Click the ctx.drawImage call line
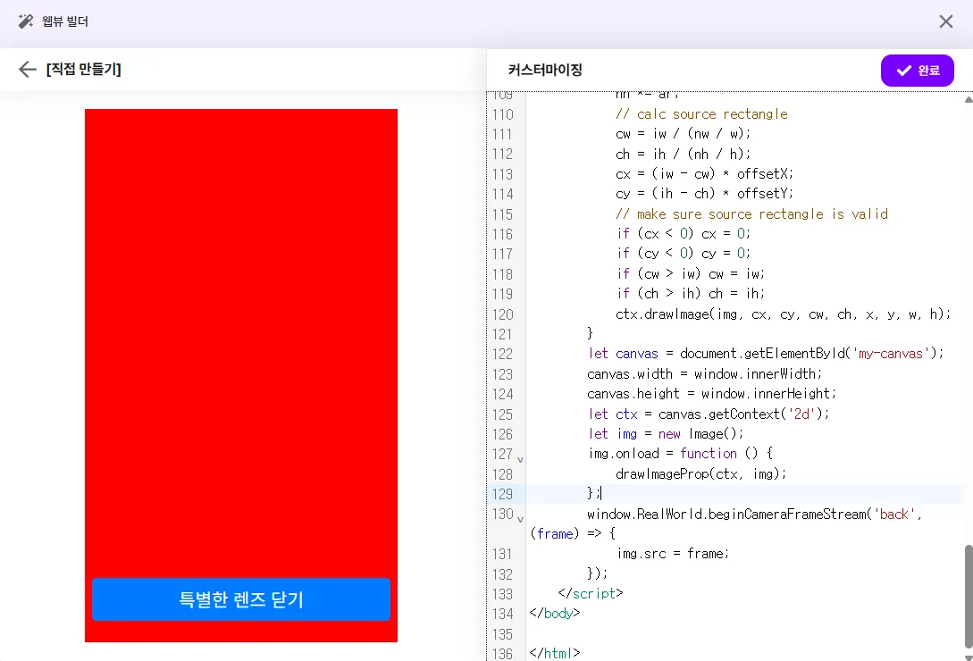This screenshot has height=661, width=973. coord(783,314)
